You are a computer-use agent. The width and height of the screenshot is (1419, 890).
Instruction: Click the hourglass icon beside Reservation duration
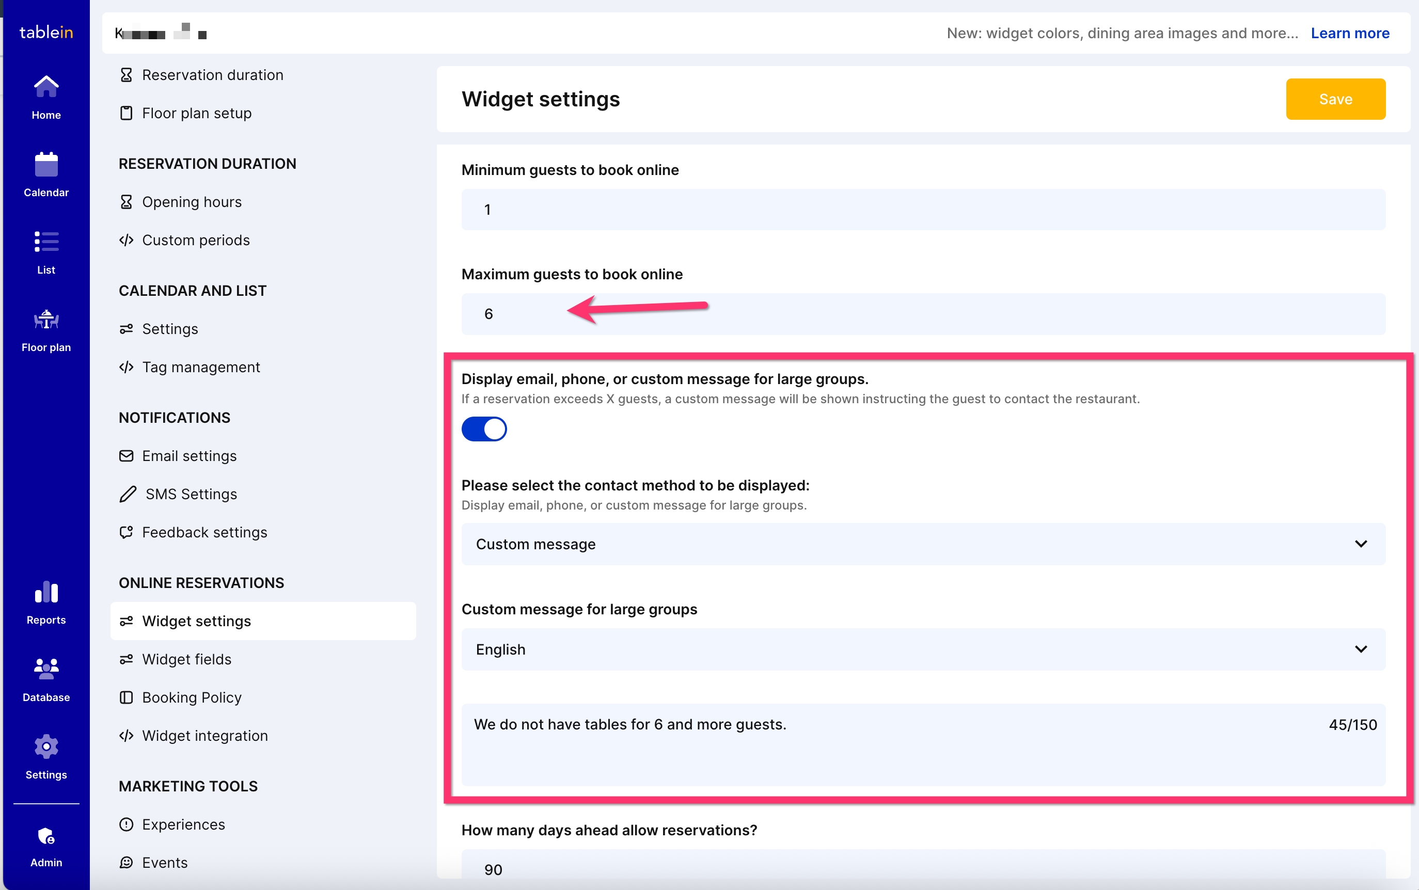click(126, 75)
